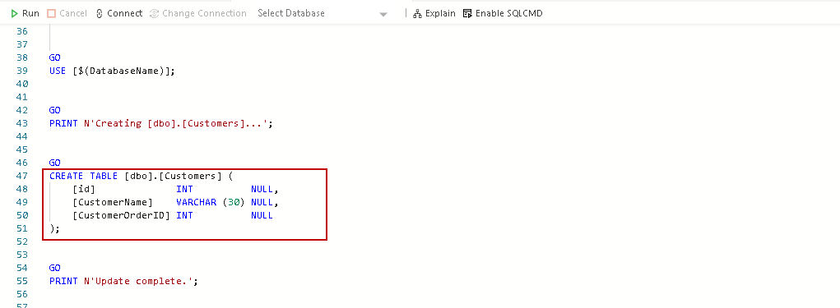Open the Select Database dropdown arrow
The height and width of the screenshot is (308, 840).
[383, 15]
